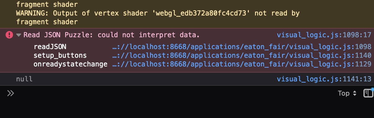Open the readJSON stack frame URL ending in 1098
Screen dimensions: 374x118
click(242, 47)
